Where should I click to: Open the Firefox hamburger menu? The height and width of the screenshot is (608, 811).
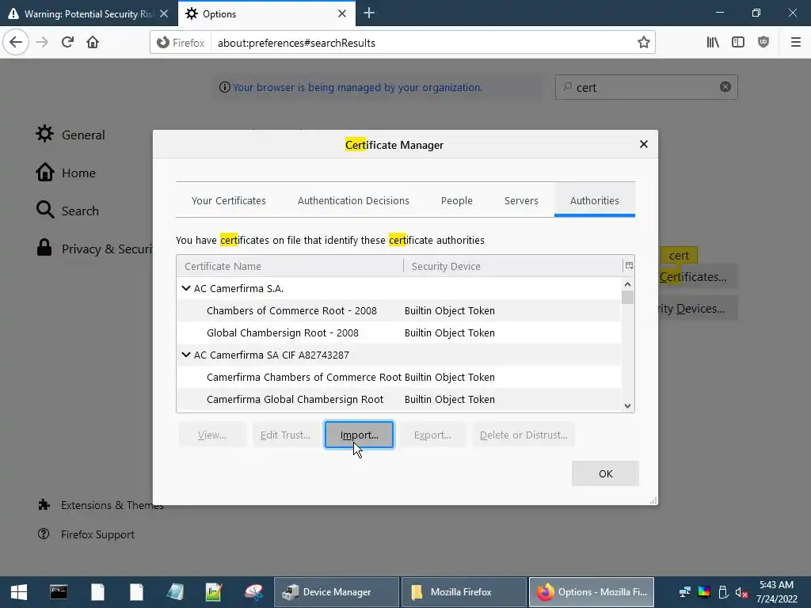click(x=796, y=43)
